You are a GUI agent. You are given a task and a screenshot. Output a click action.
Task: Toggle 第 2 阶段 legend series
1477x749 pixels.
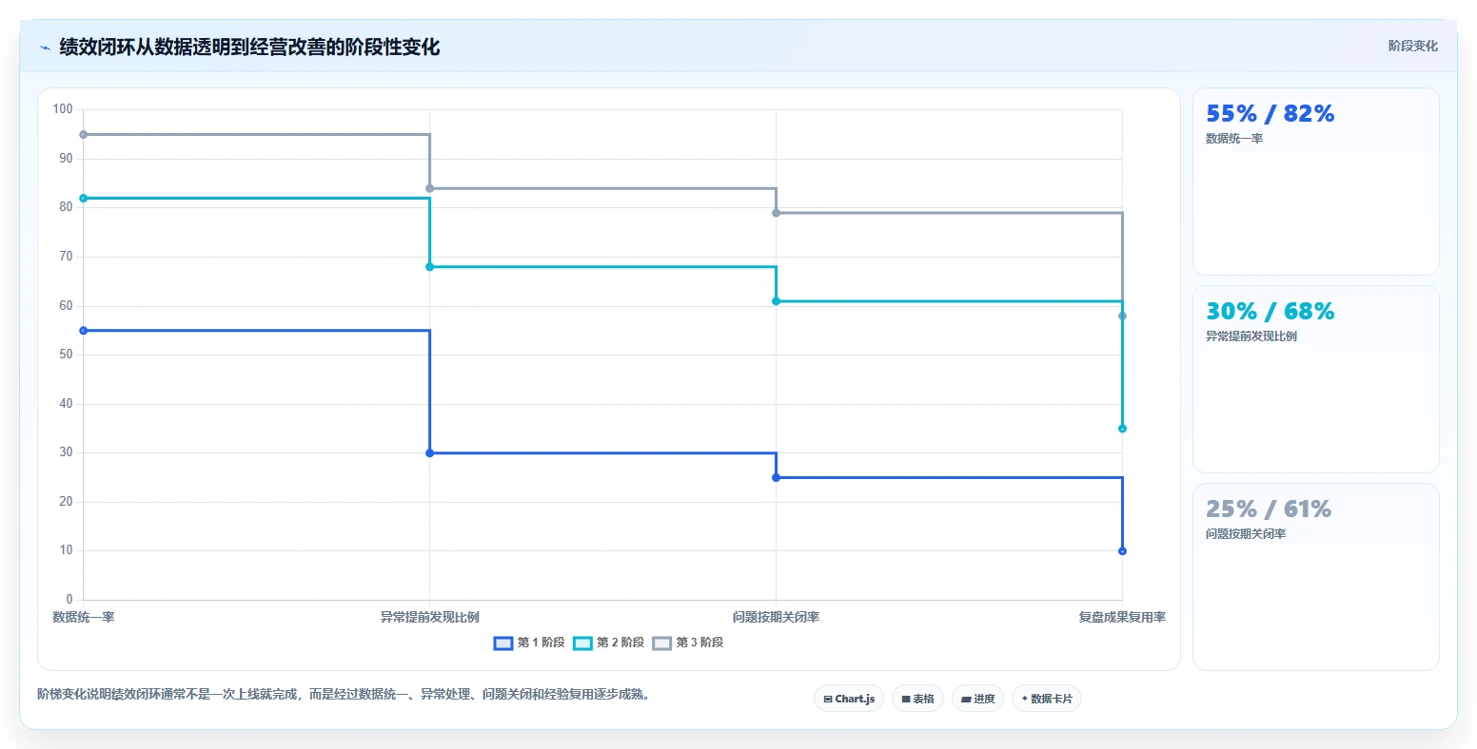pyautogui.click(x=609, y=643)
